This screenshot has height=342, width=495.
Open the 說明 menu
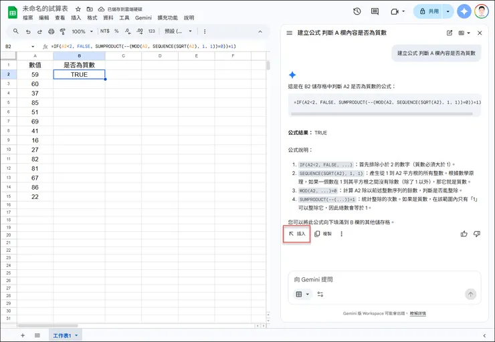pyautogui.click(x=189, y=17)
